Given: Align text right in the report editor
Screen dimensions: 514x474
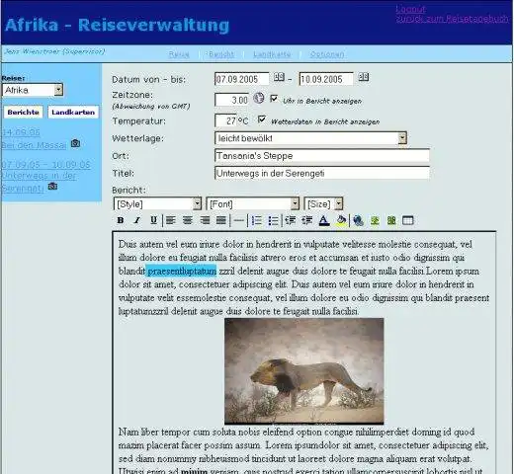Looking at the screenshot, I should pos(205,220).
